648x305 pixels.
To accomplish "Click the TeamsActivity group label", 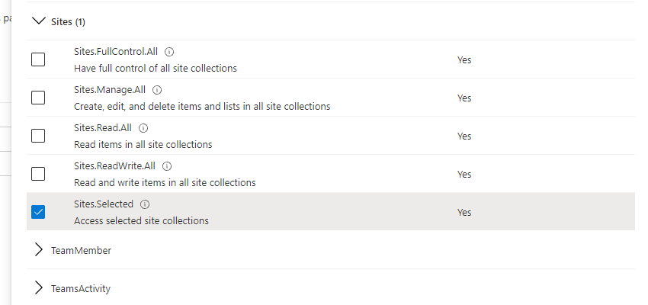I will (81, 288).
